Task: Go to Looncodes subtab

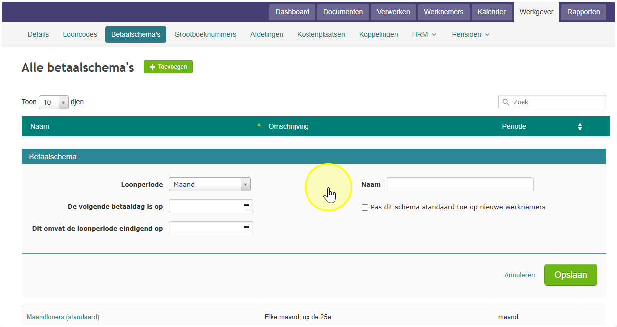Action: [80, 34]
